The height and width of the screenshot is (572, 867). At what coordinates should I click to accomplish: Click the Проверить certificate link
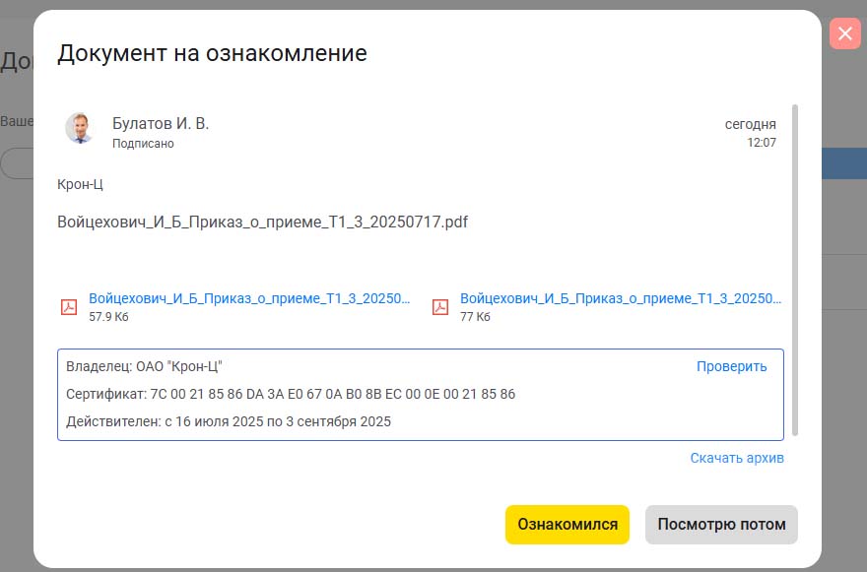pos(731,366)
